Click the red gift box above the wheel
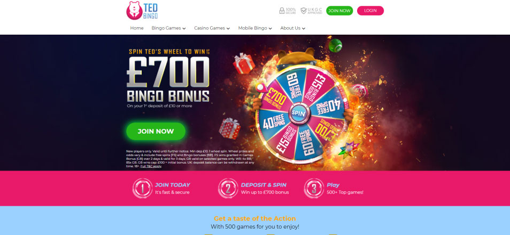The height and width of the screenshot is (235, 510). [x=244, y=63]
